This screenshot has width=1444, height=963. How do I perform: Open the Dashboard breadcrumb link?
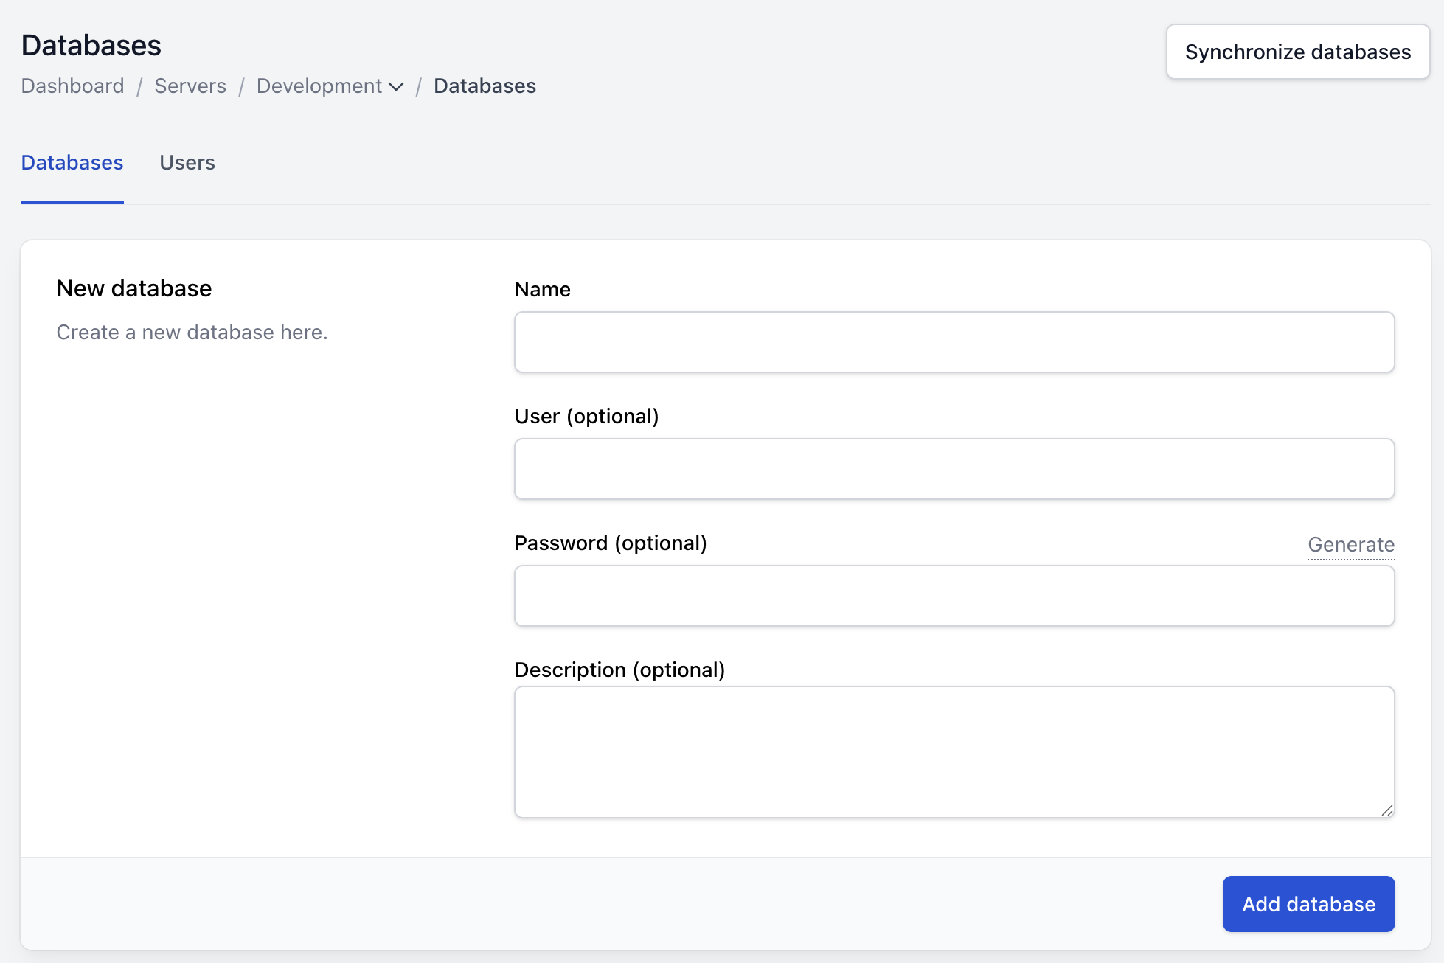point(72,86)
